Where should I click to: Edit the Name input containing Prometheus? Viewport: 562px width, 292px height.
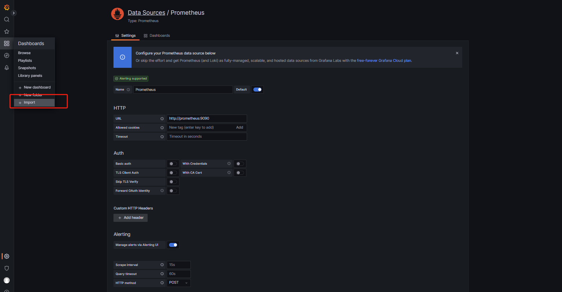click(183, 90)
